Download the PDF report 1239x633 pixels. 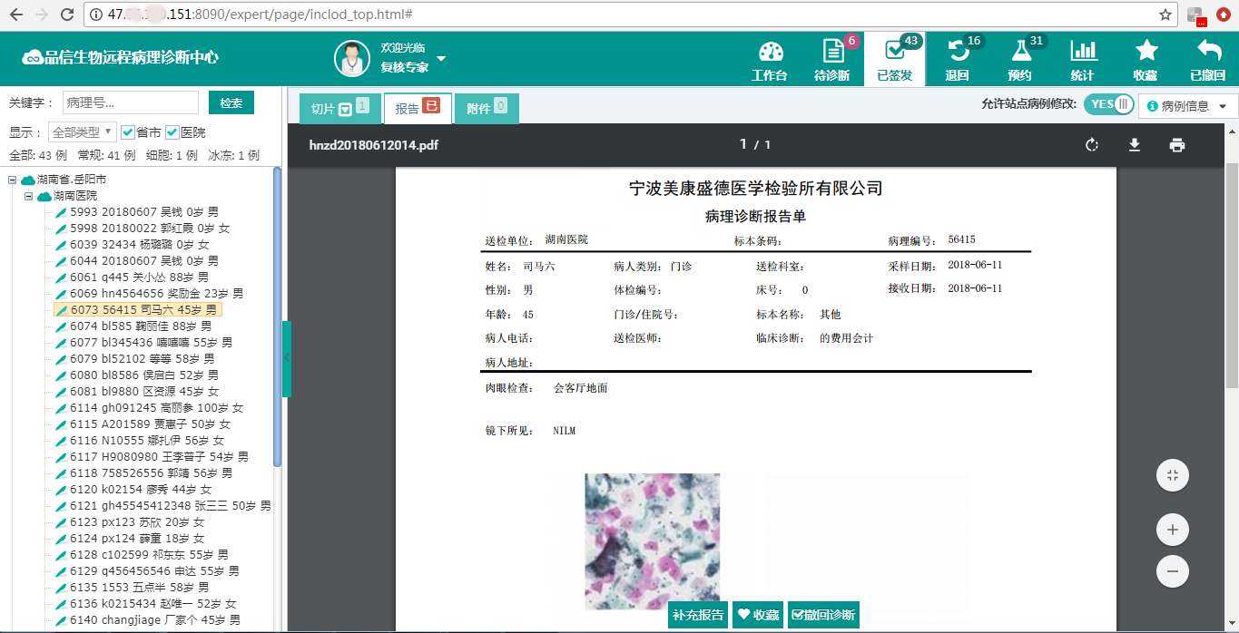1134,144
